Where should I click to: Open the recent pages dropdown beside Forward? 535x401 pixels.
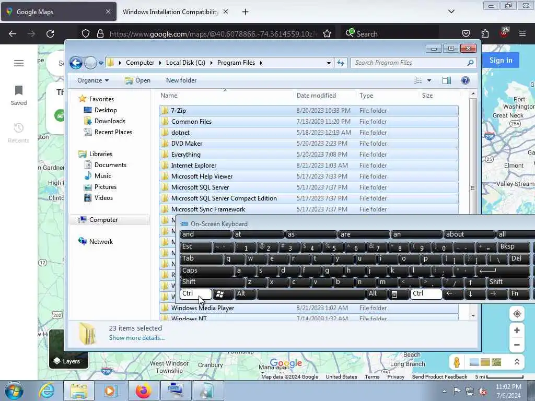pyautogui.click(x=101, y=63)
